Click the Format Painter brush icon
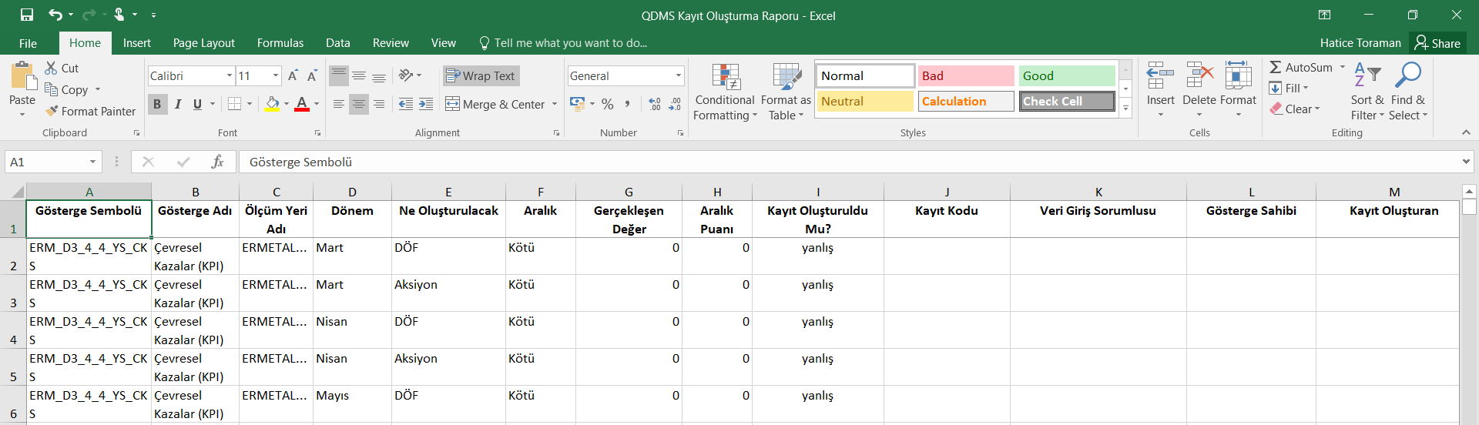Image resolution: width=1479 pixels, height=425 pixels. coord(52,111)
